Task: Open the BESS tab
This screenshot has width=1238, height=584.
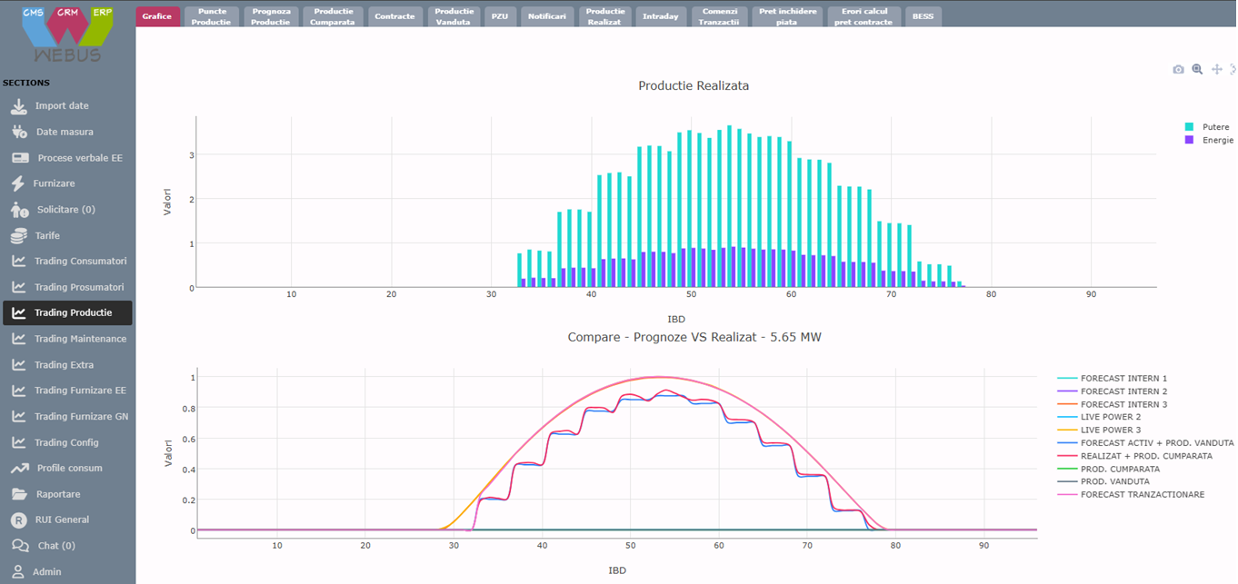Action: [x=923, y=16]
